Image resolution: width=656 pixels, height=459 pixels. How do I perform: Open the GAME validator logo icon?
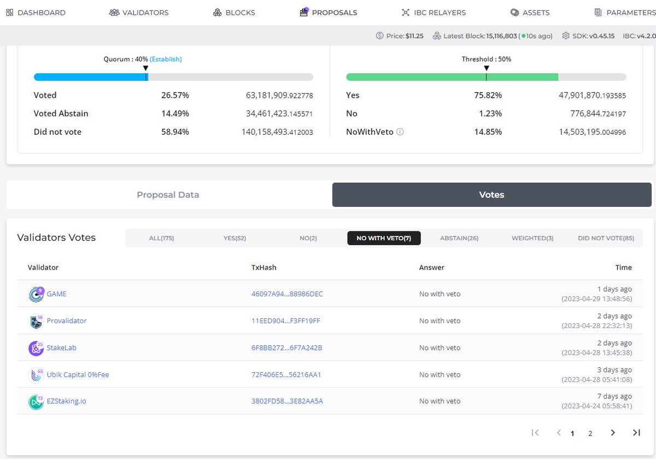tap(36, 294)
